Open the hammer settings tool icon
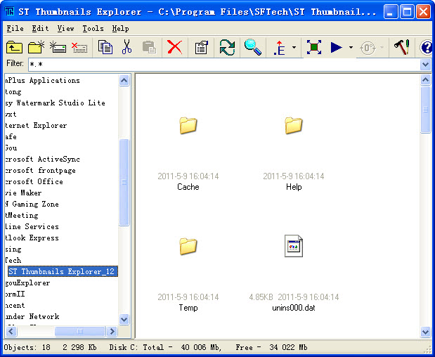The image size is (435, 357). [401, 47]
